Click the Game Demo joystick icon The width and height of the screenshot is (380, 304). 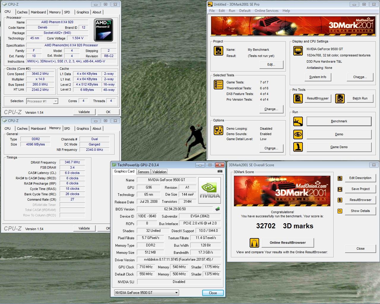pyautogui.click(x=298, y=147)
